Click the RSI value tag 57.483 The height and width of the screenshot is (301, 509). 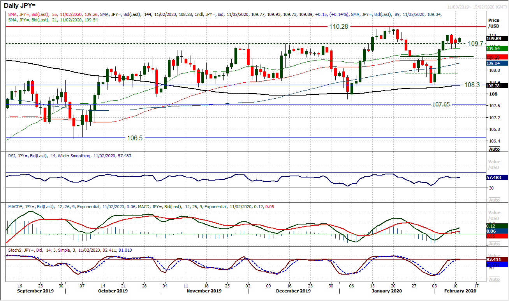(x=497, y=177)
